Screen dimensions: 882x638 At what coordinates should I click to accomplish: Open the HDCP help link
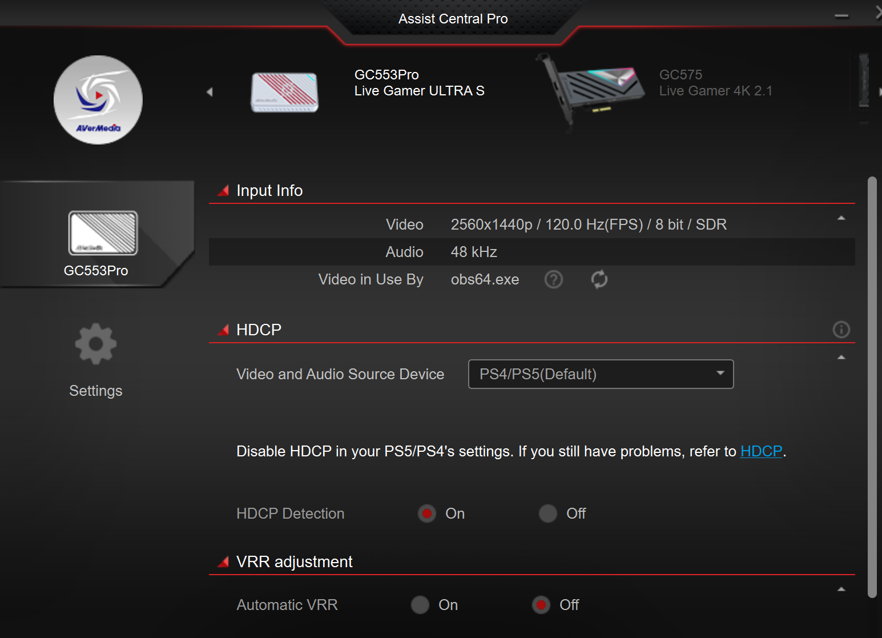click(x=761, y=451)
